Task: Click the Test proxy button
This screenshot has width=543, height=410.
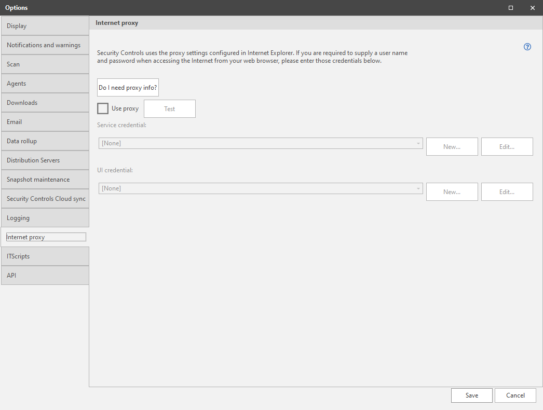Action: click(x=170, y=109)
